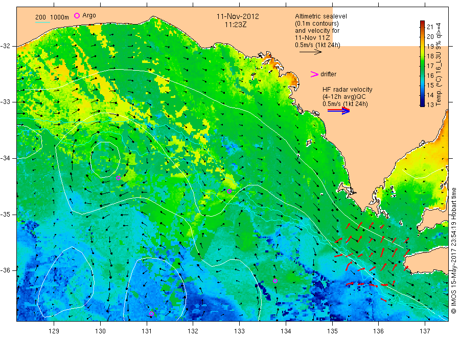Viewport: 460px width, 338px height.
Task: Click the 1000m depth legend label
Action: [x=60, y=17]
